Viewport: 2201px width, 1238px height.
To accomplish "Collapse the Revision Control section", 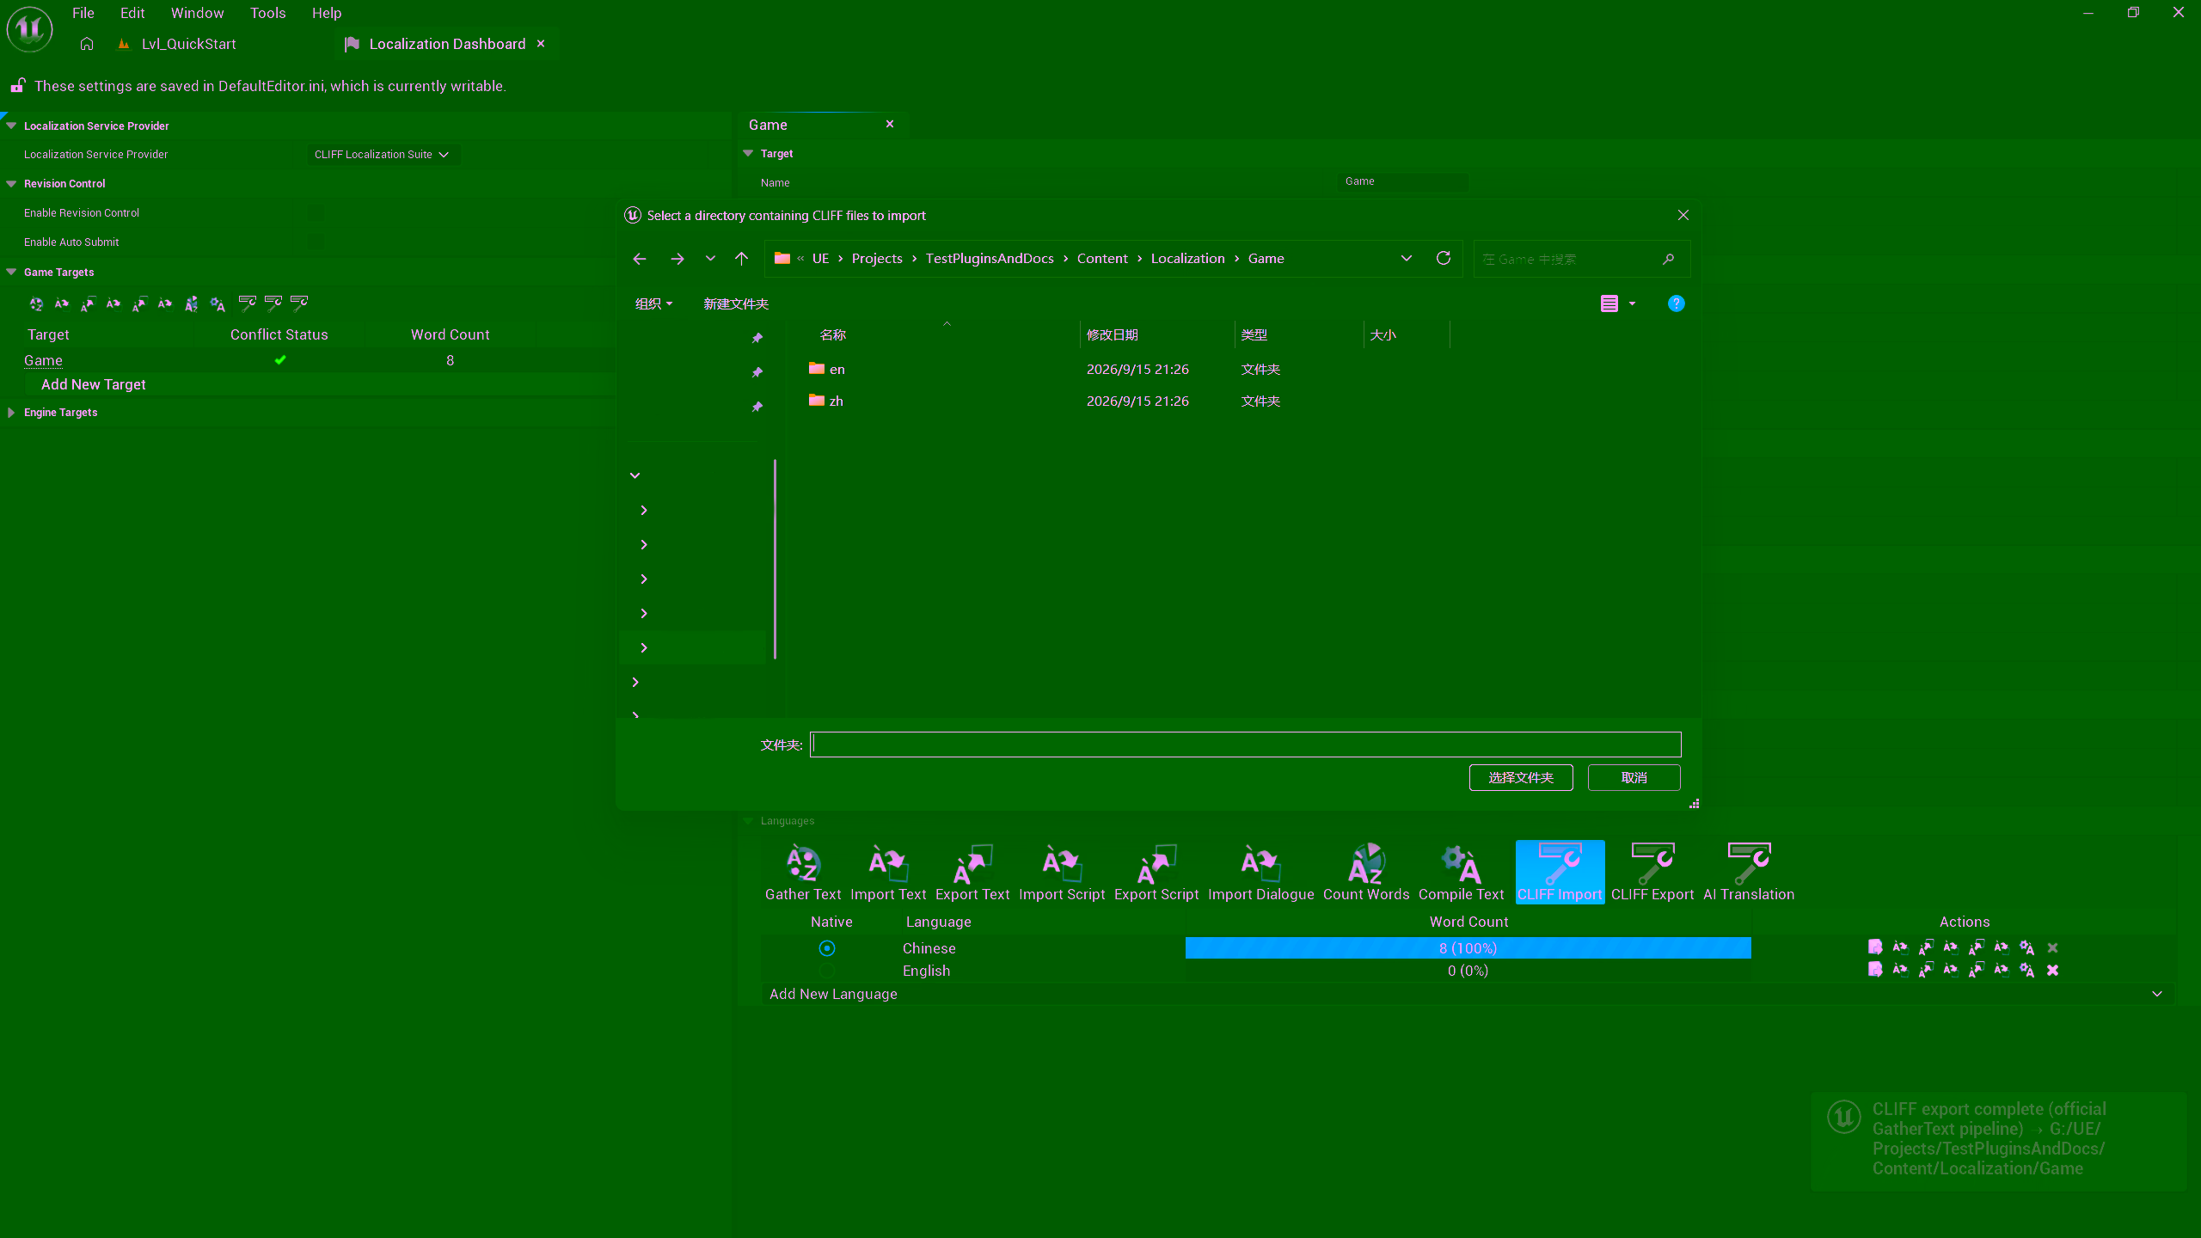I will [11, 183].
